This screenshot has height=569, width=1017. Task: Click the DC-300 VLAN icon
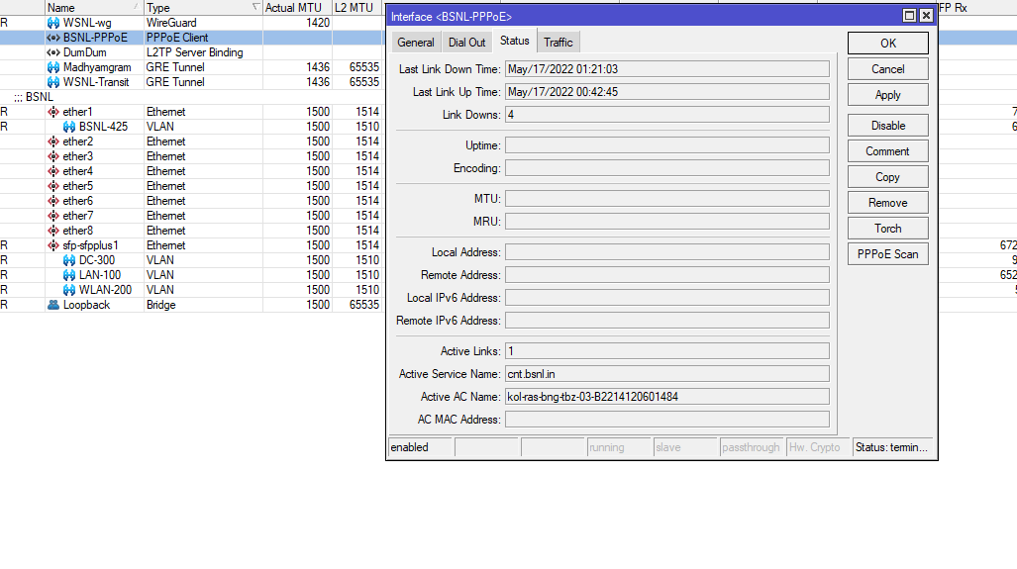point(68,260)
